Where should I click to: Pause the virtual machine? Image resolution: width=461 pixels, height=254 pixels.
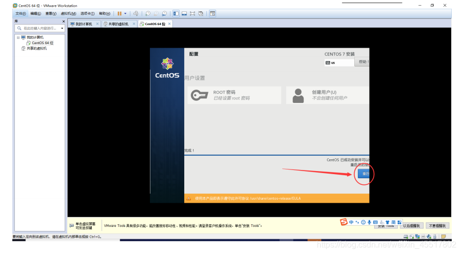click(120, 13)
